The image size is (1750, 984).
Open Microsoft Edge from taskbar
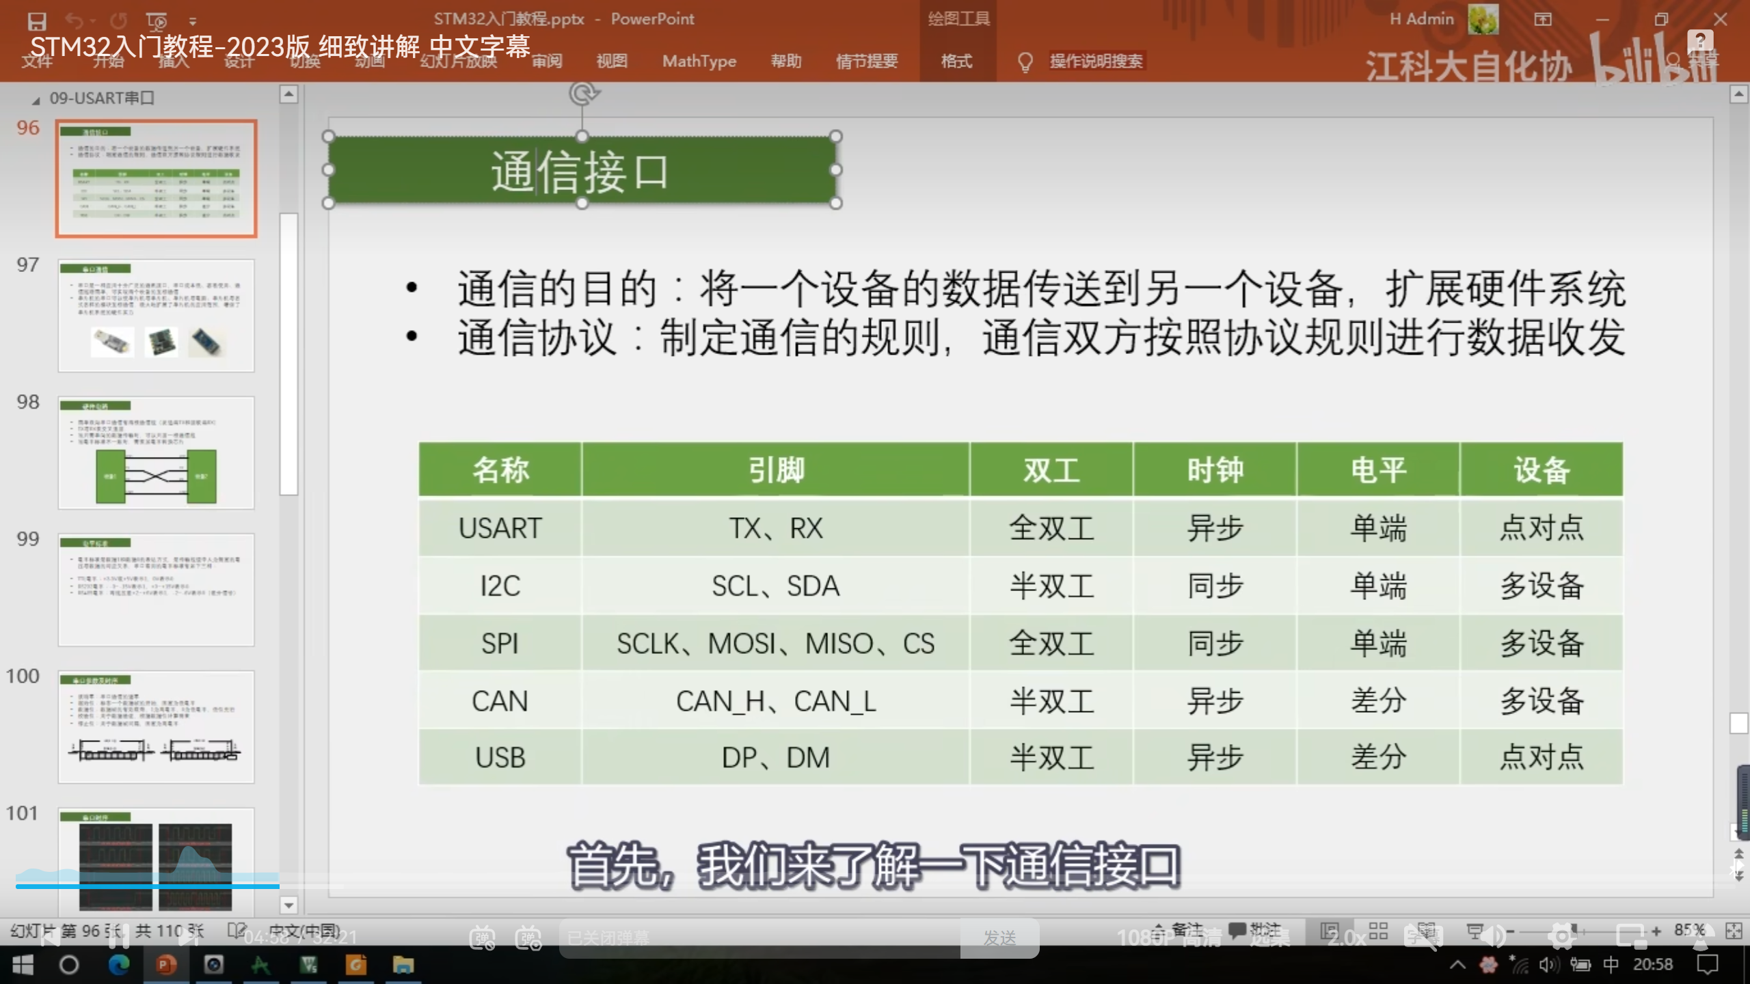[x=119, y=965]
